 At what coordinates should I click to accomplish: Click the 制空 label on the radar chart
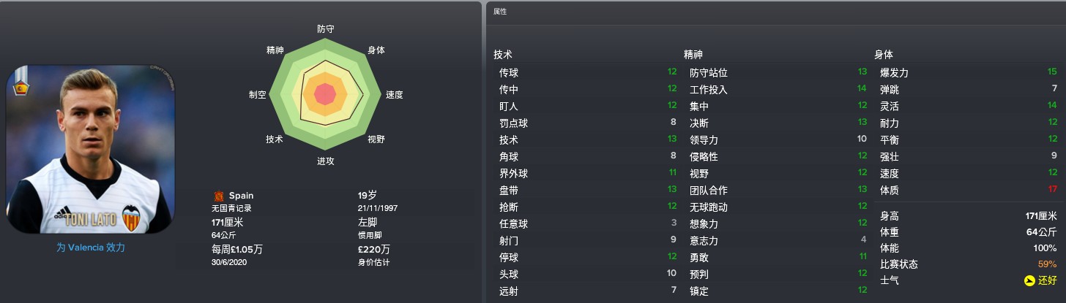coord(258,95)
